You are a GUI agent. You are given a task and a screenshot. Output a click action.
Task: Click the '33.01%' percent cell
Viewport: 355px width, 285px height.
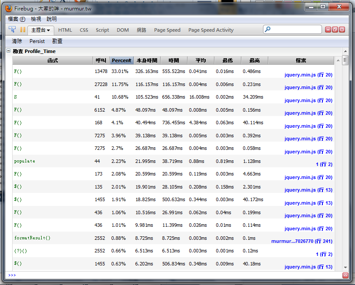click(120, 71)
